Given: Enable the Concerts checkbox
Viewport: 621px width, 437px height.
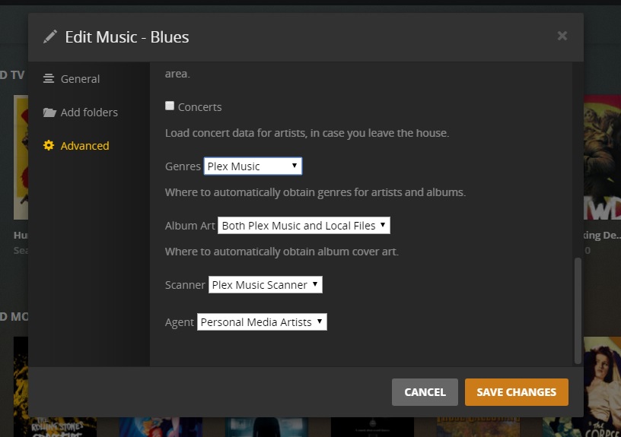Looking at the screenshot, I should pos(170,106).
